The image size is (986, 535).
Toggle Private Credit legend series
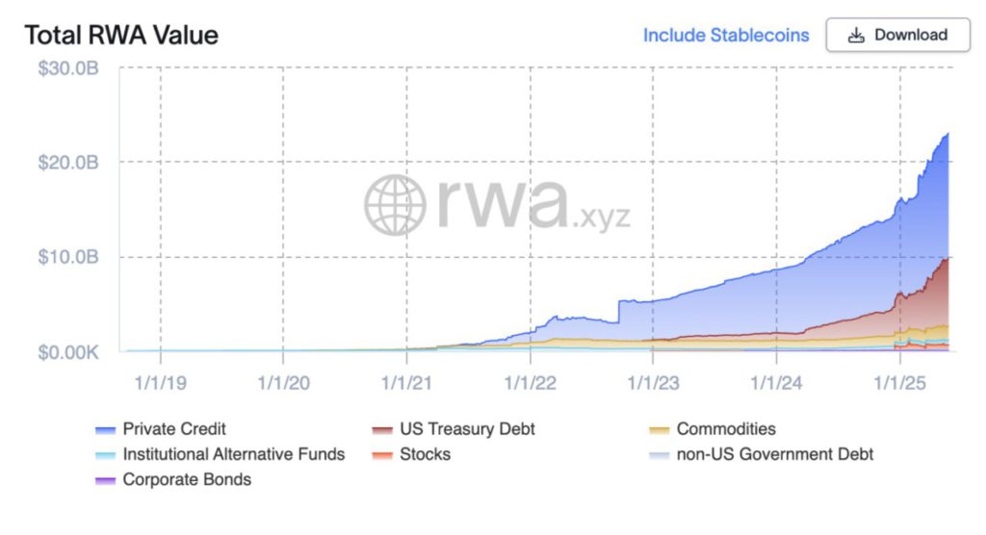pyautogui.click(x=174, y=429)
